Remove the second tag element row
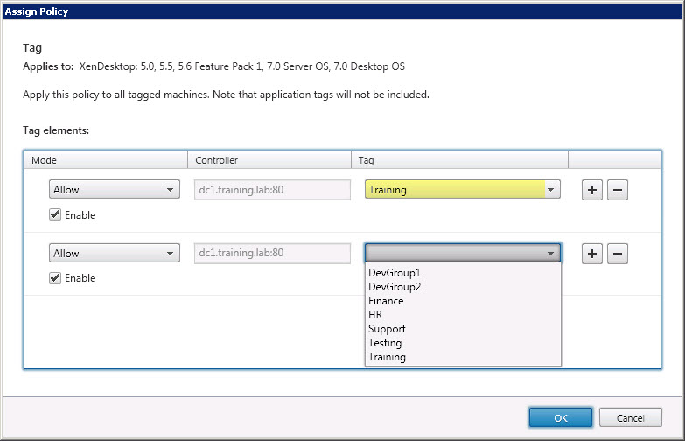The width and height of the screenshot is (685, 441). pyautogui.click(x=618, y=254)
